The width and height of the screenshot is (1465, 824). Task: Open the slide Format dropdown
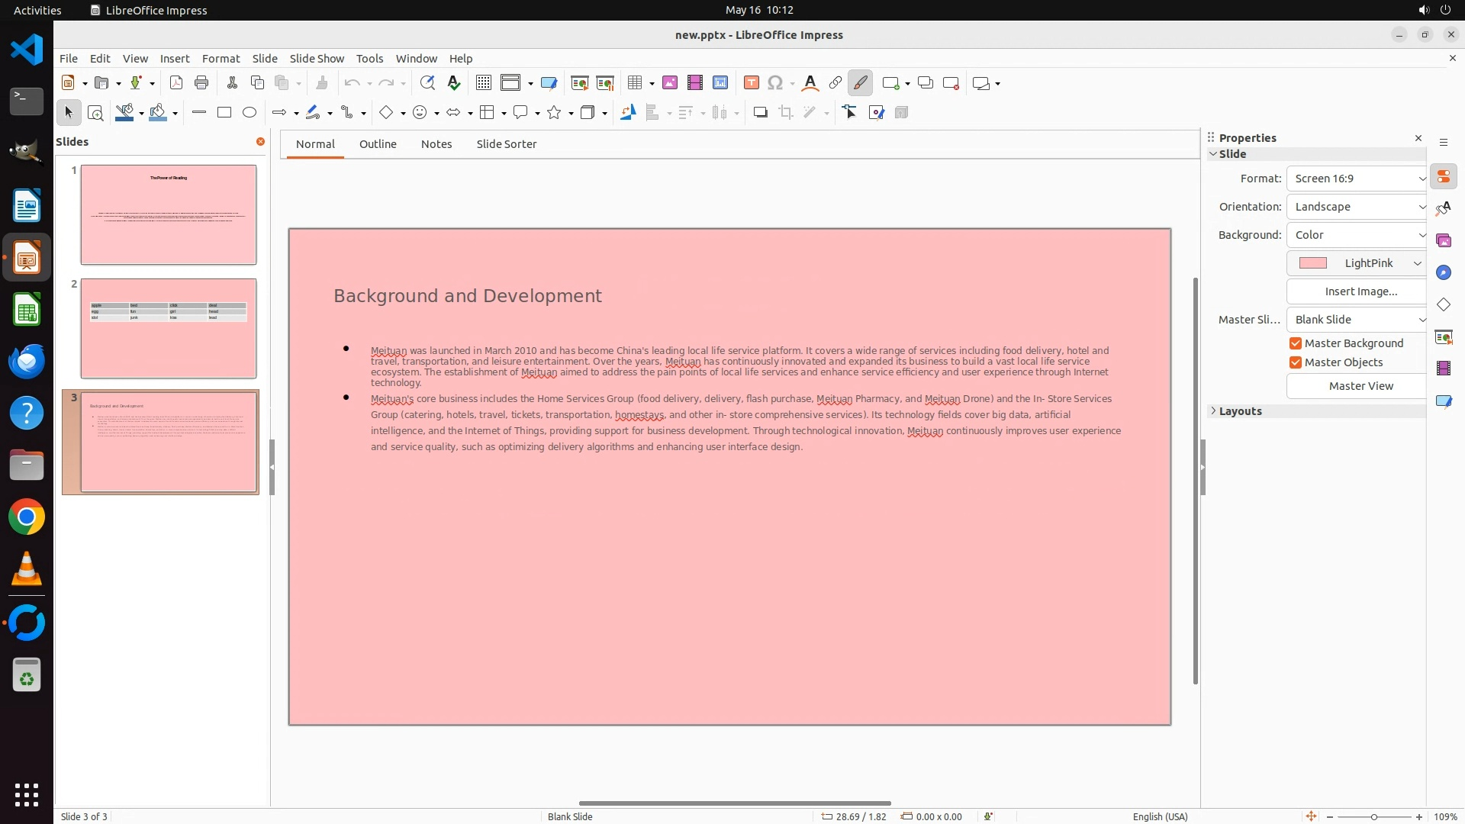click(x=1357, y=179)
